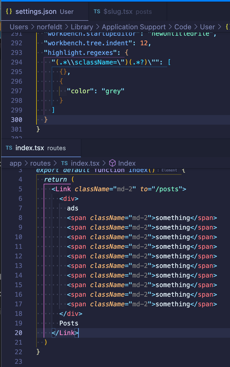Click the "workbench.tree.indent" key
This screenshot has width=230, height=367.
pyautogui.click(x=88, y=43)
